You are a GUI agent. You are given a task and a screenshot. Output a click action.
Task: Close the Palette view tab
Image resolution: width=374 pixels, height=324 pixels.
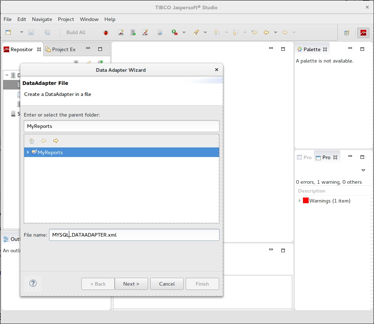click(325, 49)
